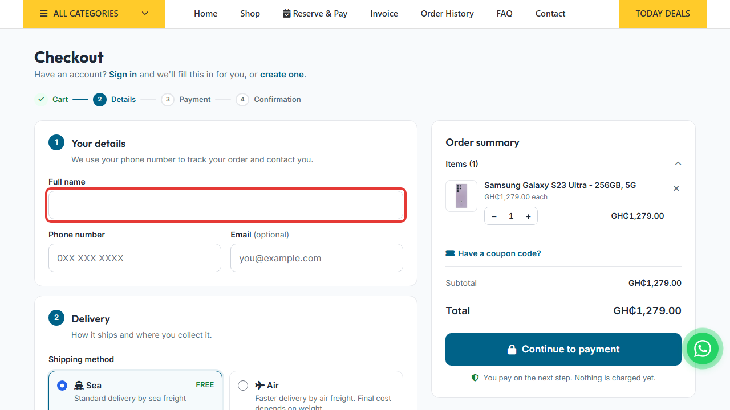Click the airplane icon for Air shipping

(260, 386)
